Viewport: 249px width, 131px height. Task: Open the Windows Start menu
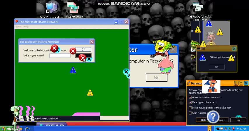(x=7, y=129)
